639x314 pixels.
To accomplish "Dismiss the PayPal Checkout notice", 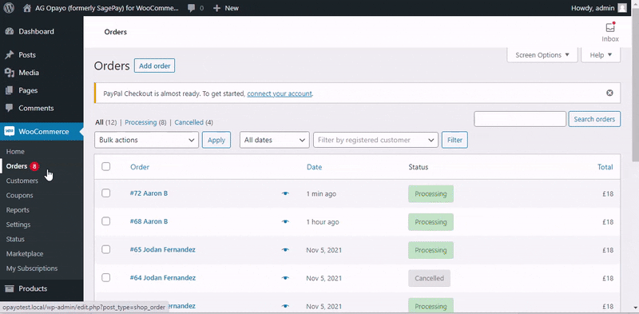I will tap(609, 93).
